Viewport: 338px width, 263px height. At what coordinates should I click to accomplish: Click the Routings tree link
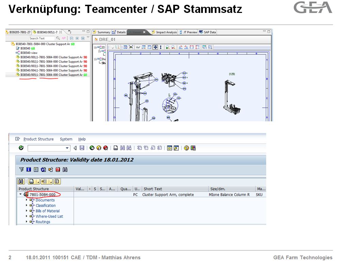click(43, 222)
